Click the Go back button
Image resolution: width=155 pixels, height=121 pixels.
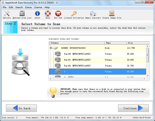tap(21, 108)
